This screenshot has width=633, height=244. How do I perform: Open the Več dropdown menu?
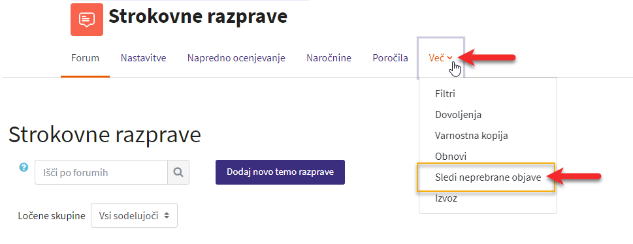[x=440, y=58]
